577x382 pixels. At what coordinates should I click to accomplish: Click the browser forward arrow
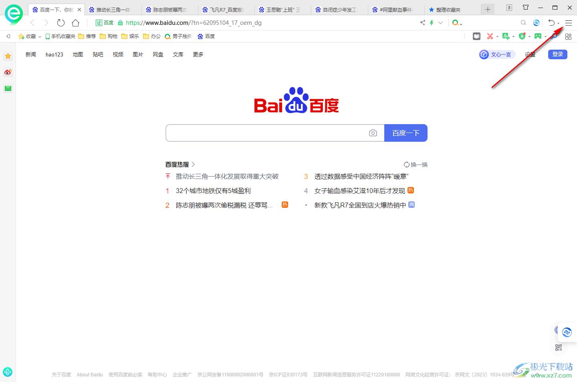coord(46,23)
